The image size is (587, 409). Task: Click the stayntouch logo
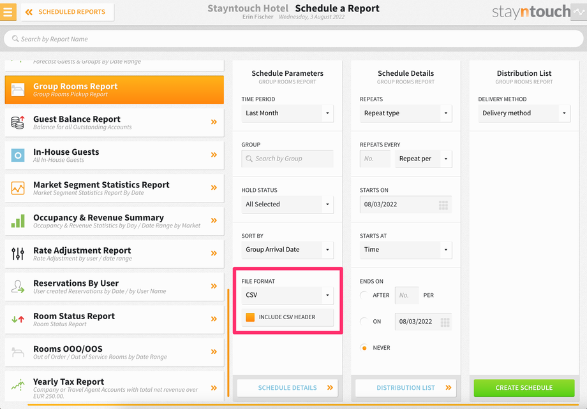(531, 12)
